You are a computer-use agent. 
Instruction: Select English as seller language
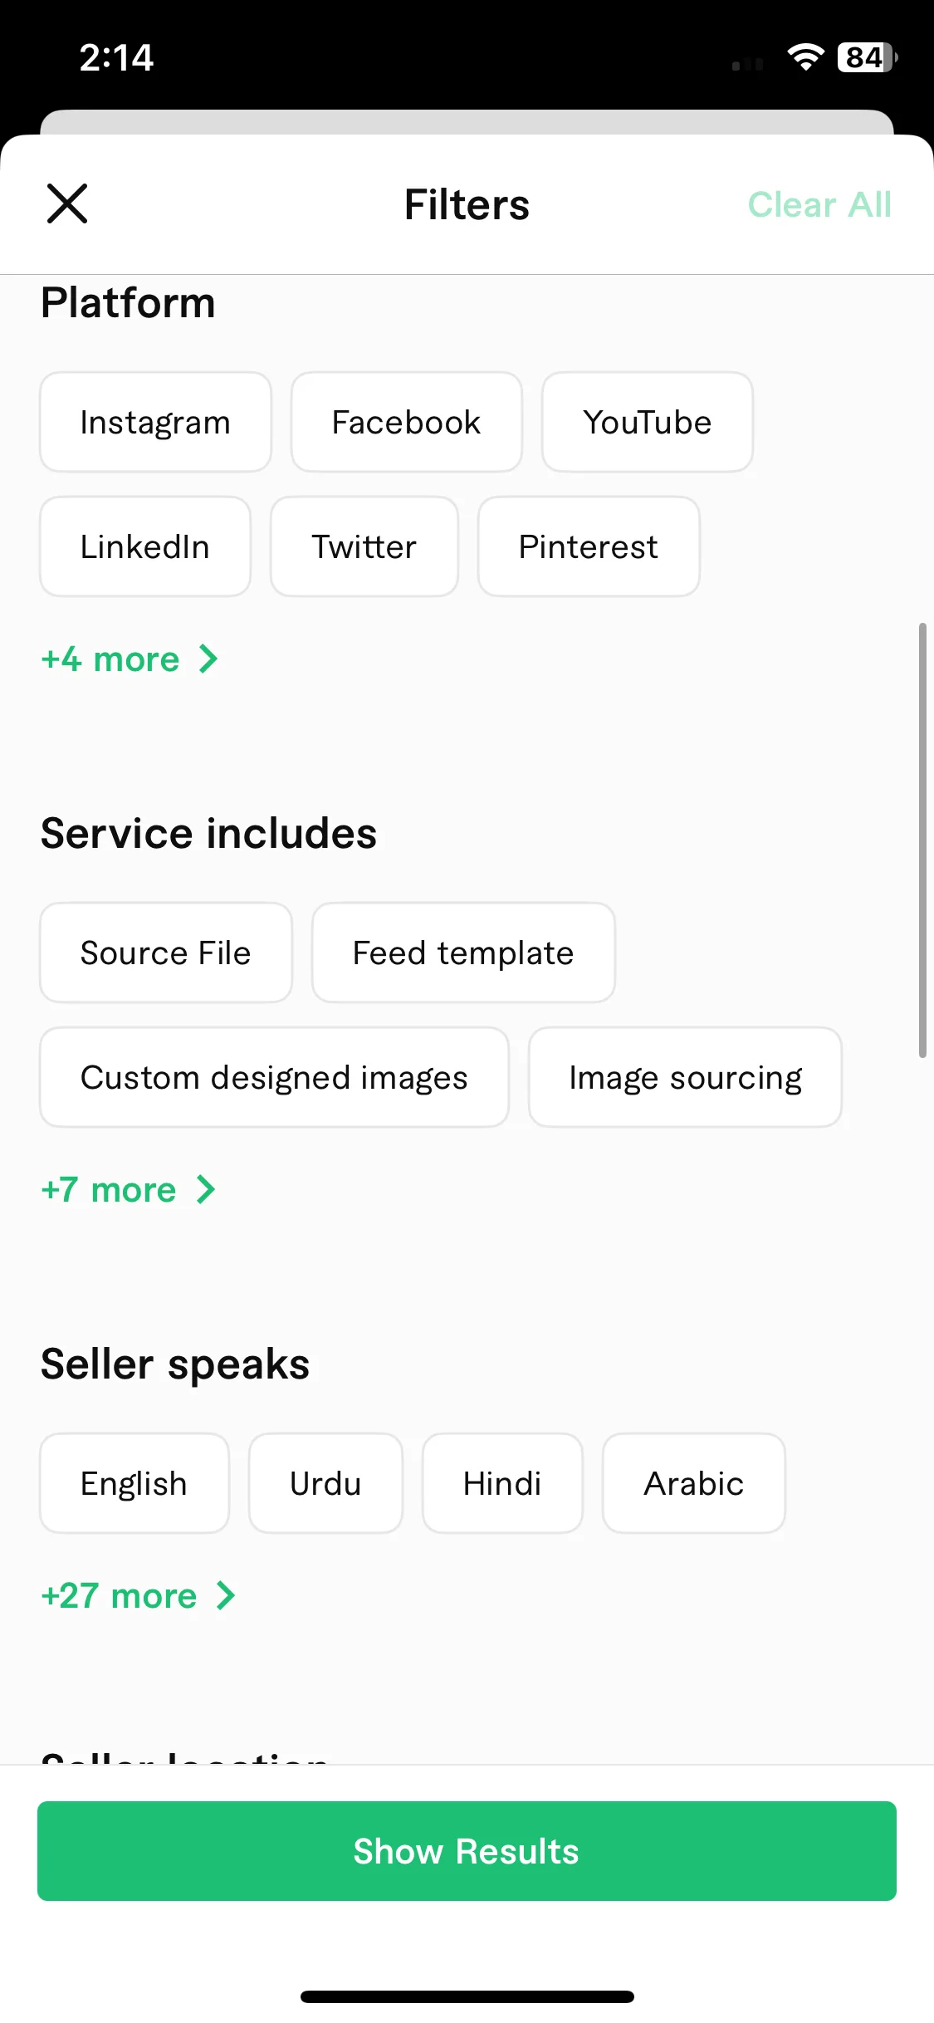pos(134,1483)
